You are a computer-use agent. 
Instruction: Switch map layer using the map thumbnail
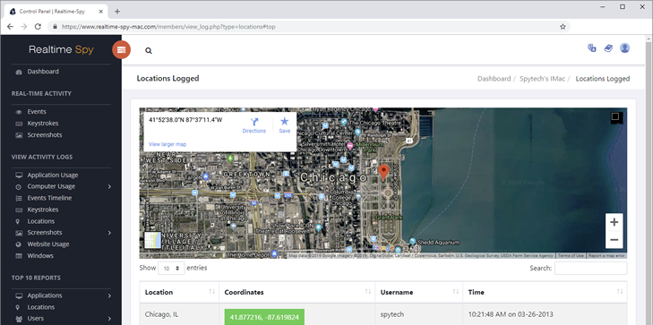(x=152, y=240)
